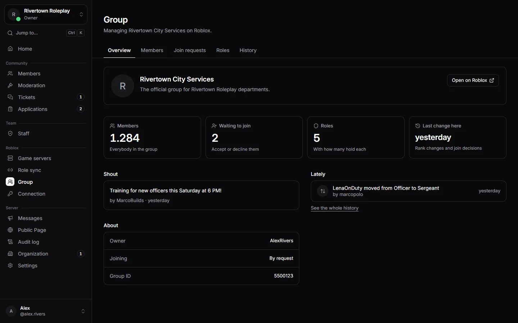
Task: Click the people icon on the Members stat card
Action: (x=112, y=126)
